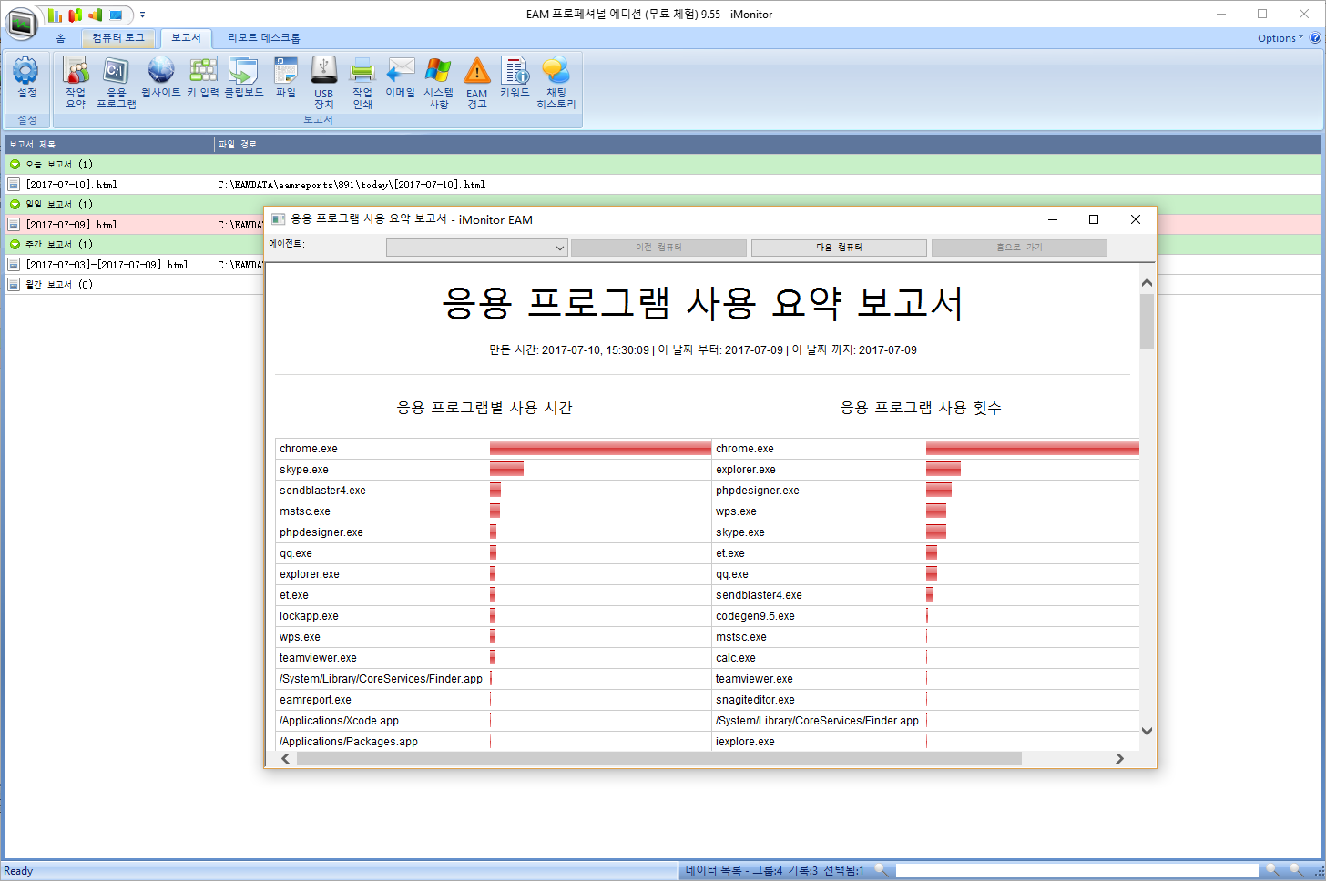Click the 응용 프로그램 사용 횟수 heading
Screen dimensions: 1326x881
click(x=921, y=408)
